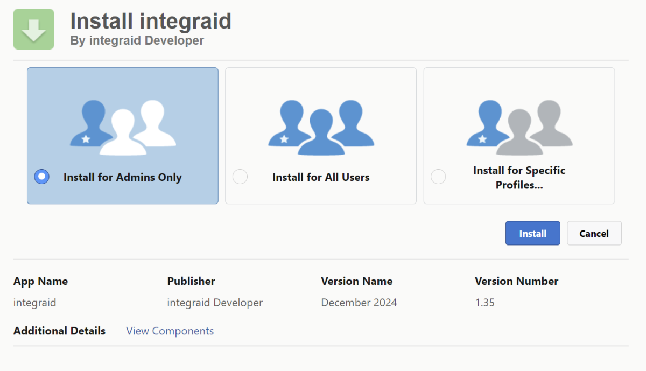Click the Install integraid heading

151,21
